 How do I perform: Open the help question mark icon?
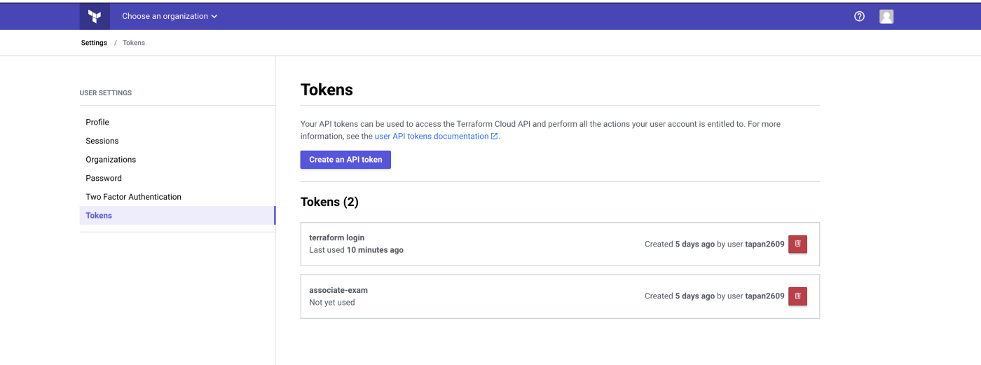(x=859, y=16)
